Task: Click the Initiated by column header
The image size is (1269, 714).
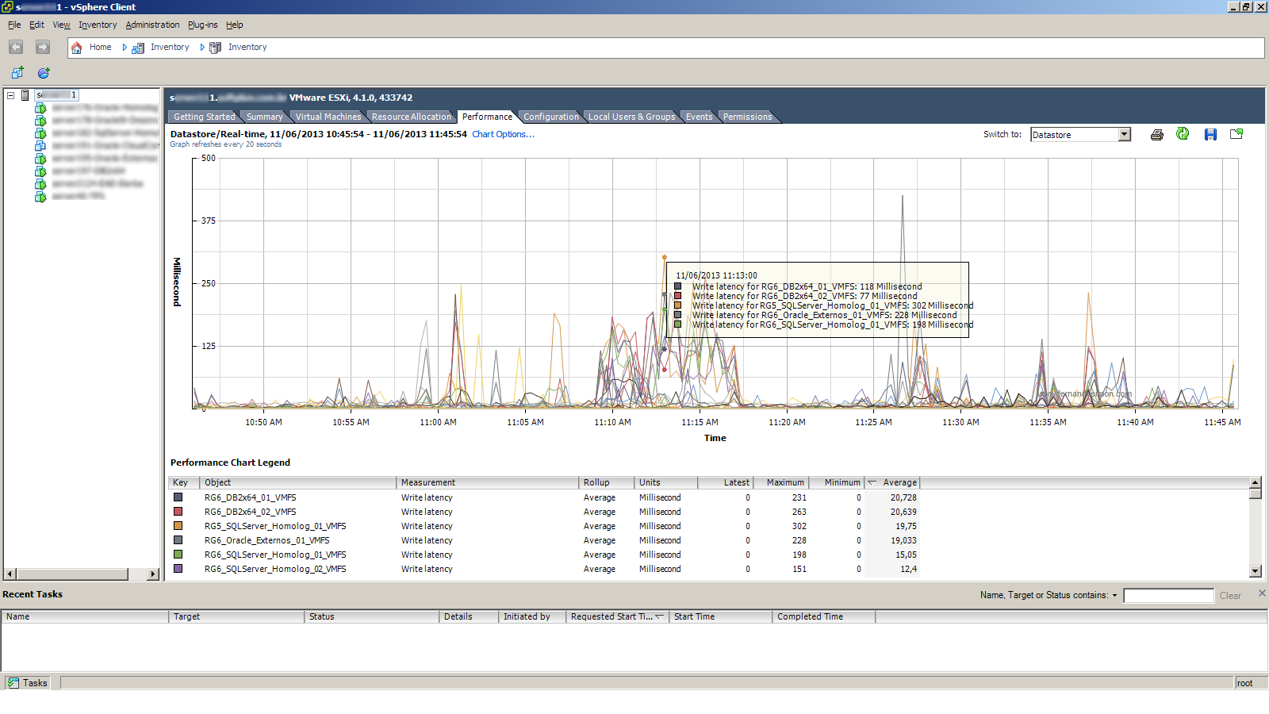Action: point(532,616)
